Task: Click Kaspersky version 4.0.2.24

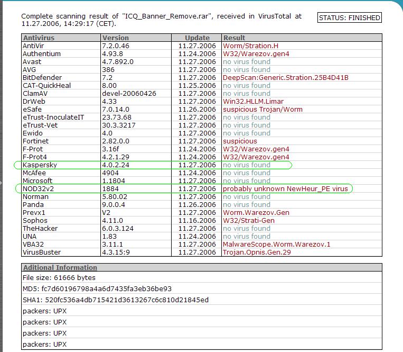Action: point(116,165)
